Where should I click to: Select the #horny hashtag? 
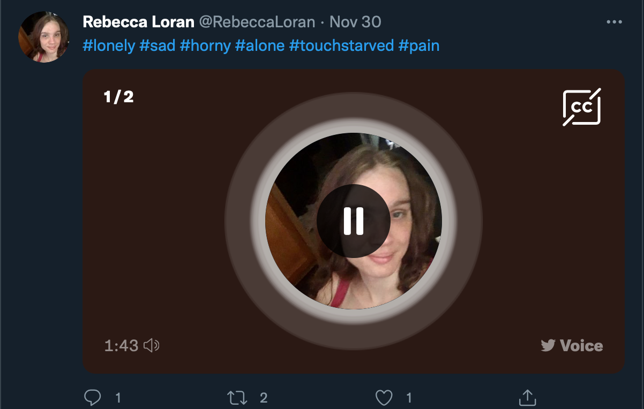(x=205, y=46)
